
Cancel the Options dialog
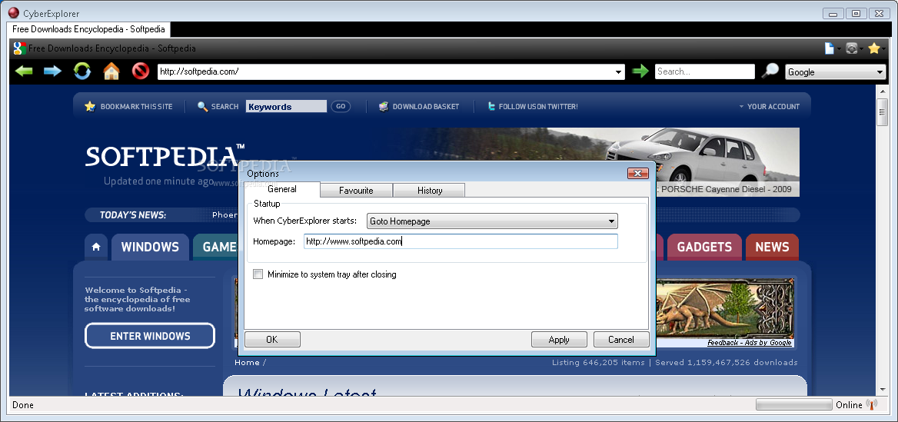click(620, 340)
